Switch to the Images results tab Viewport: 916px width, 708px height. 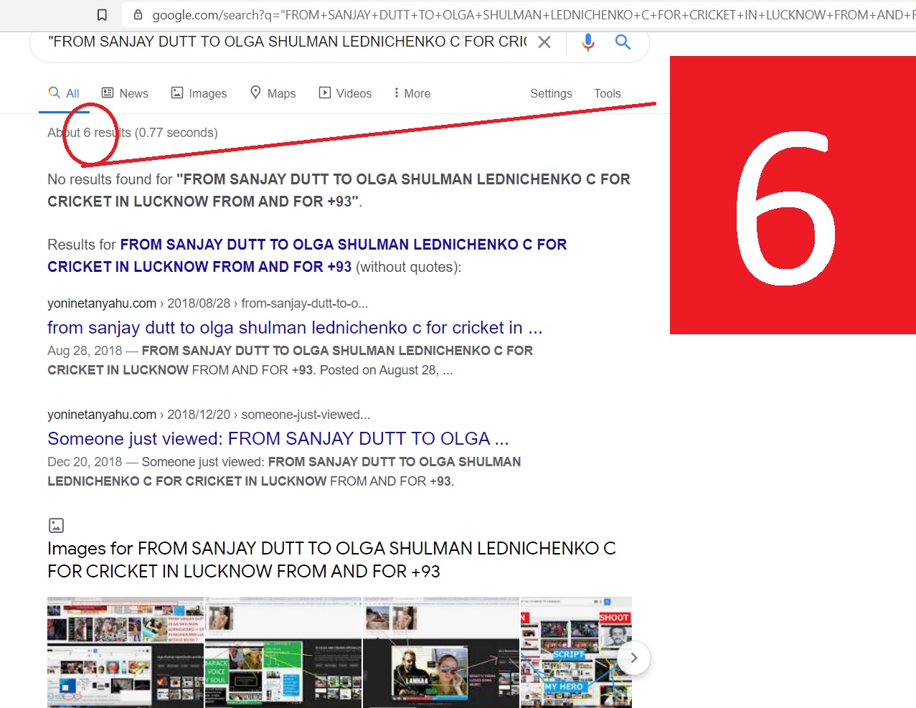199,93
